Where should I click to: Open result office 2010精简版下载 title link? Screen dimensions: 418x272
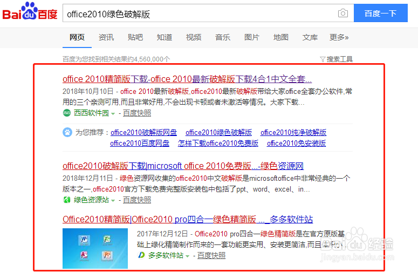187,79
